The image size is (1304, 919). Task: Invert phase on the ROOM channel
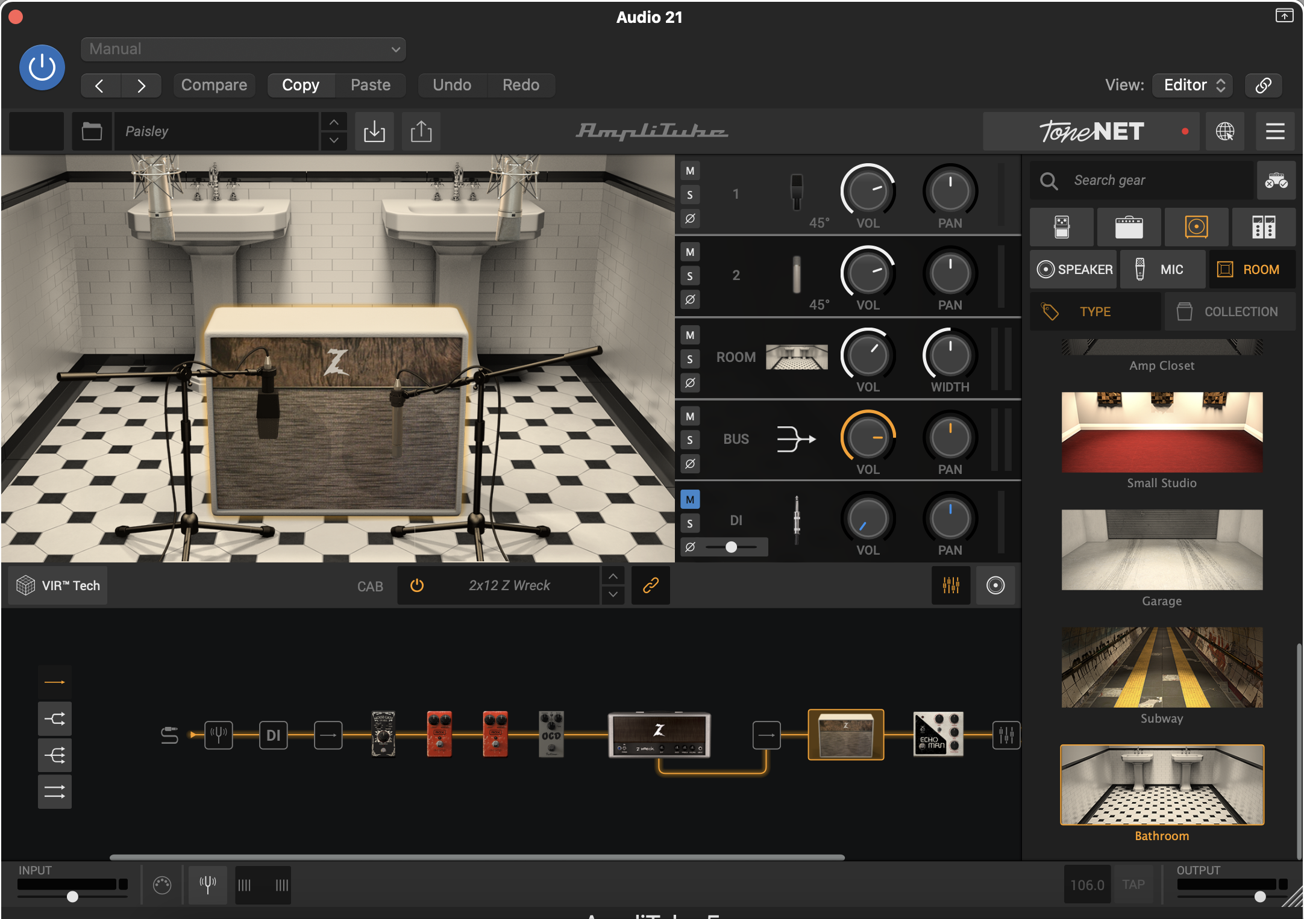point(690,382)
